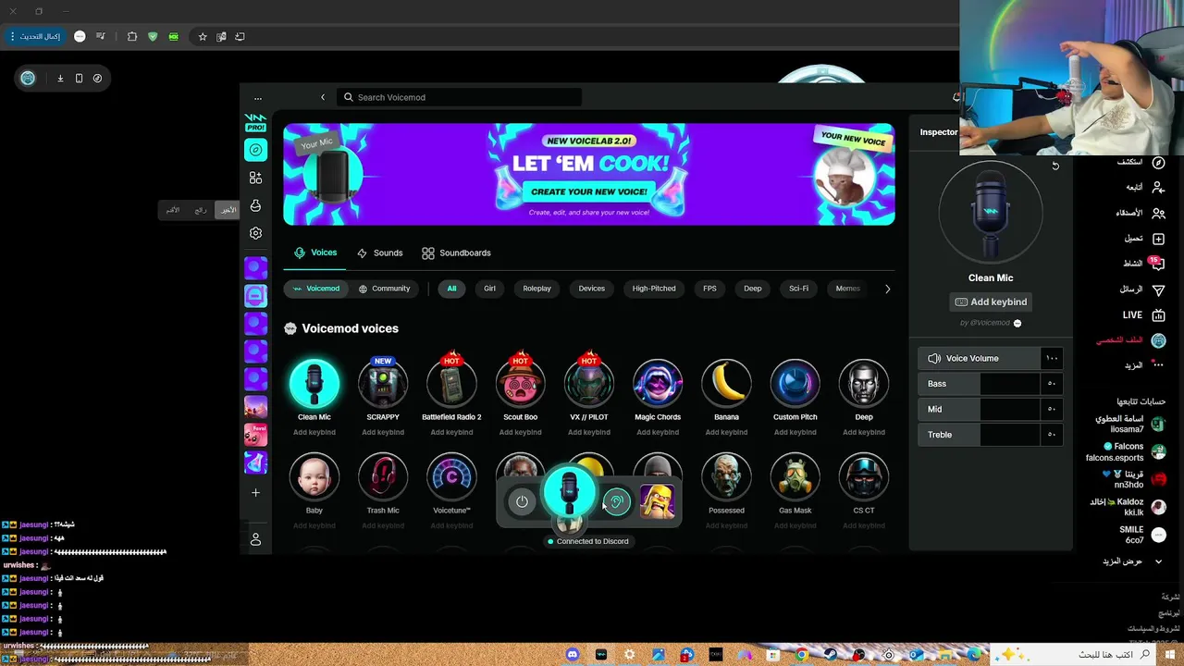
Task: Filter voices by High-Pitched category
Action: point(654,289)
